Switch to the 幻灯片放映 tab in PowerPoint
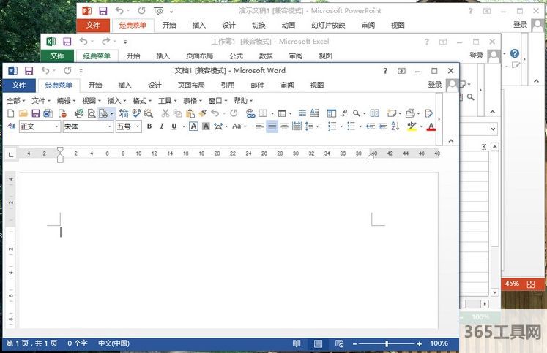547x353 pixels. 328,25
